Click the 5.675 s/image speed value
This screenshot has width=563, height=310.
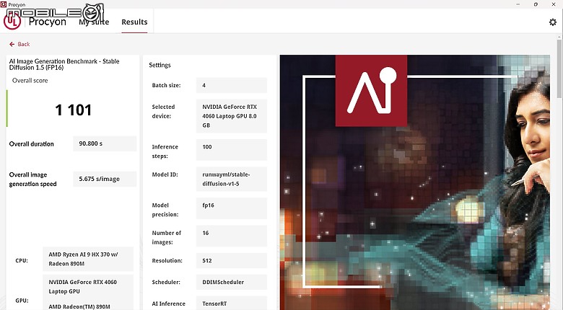(x=105, y=179)
